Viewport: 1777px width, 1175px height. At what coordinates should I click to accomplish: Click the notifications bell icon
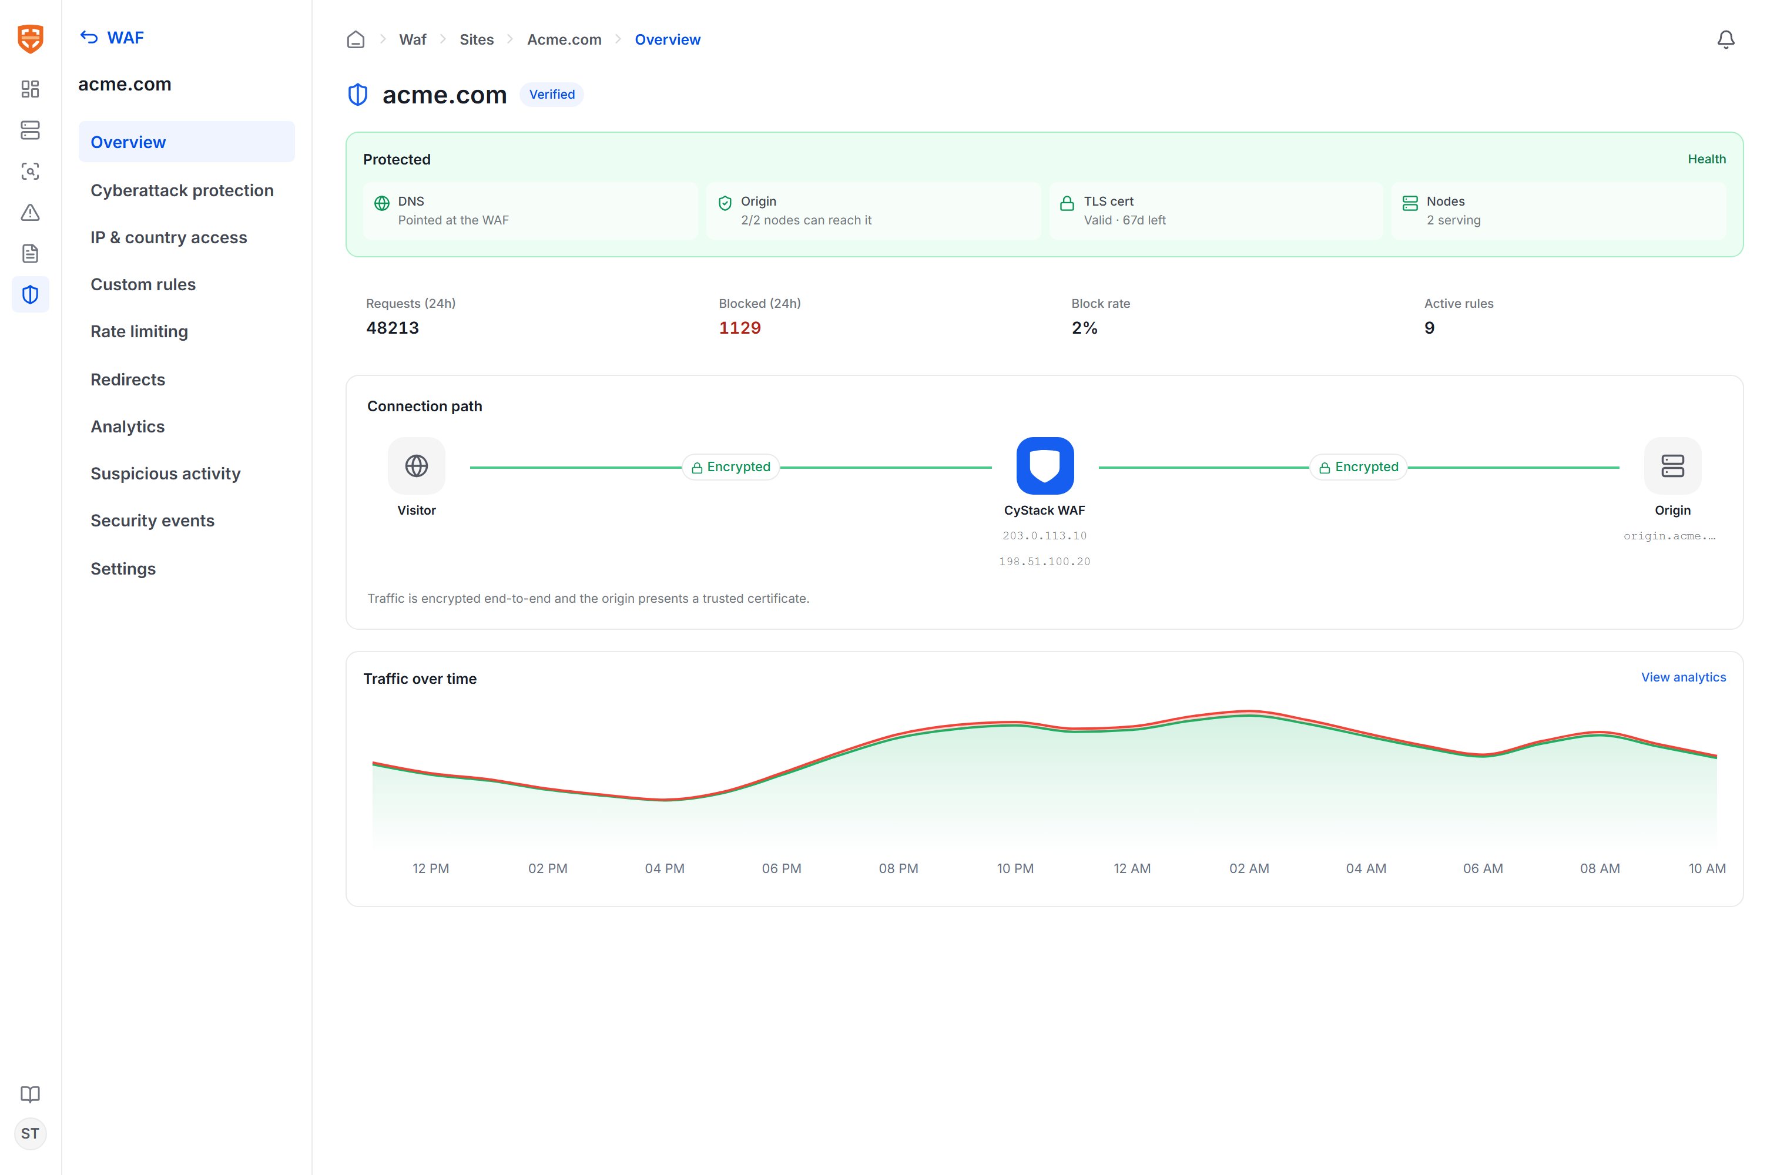pyautogui.click(x=1725, y=39)
